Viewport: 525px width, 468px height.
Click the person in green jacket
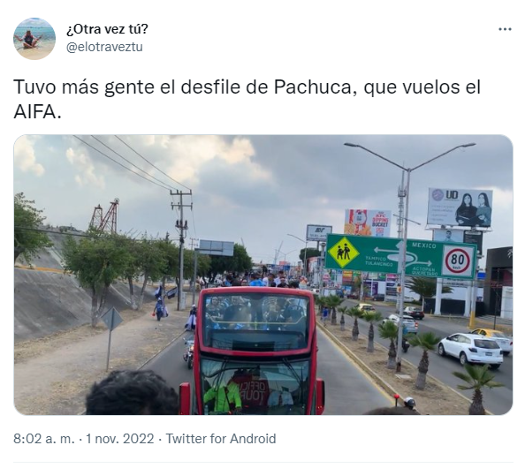pos(222,396)
